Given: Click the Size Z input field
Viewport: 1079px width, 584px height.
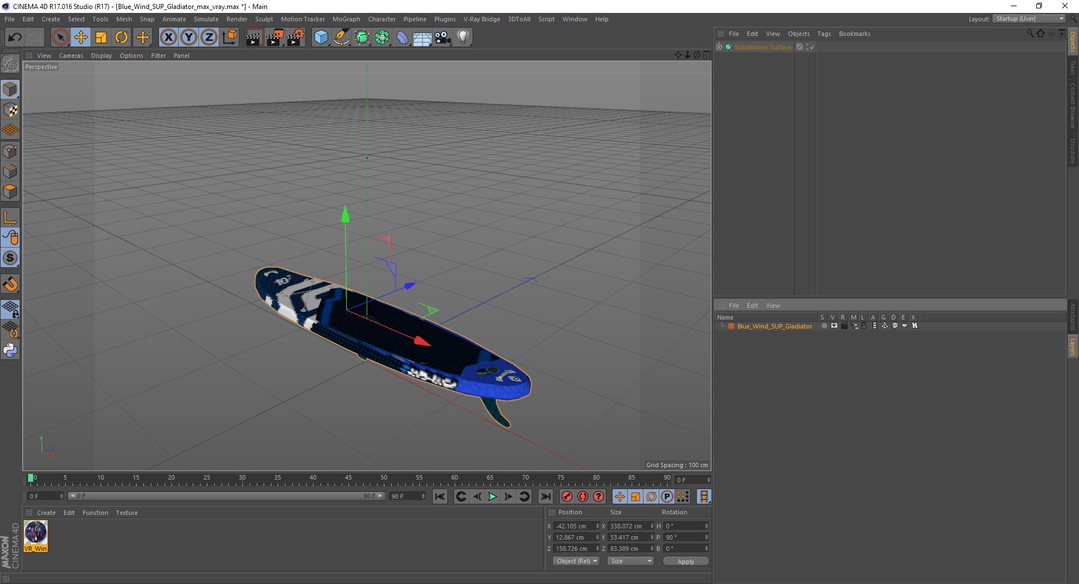Looking at the screenshot, I should [x=628, y=549].
